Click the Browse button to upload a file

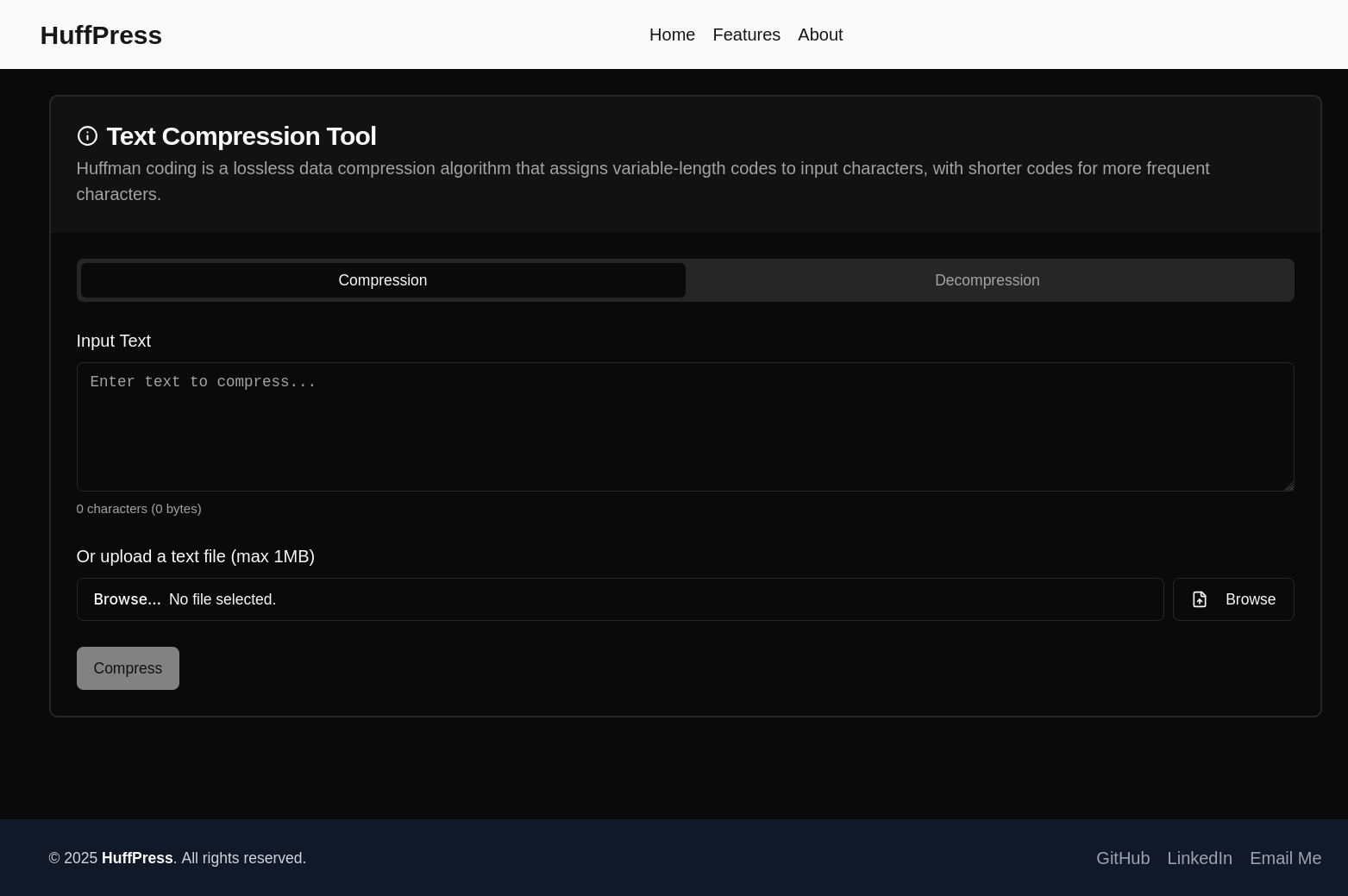point(1233,598)
